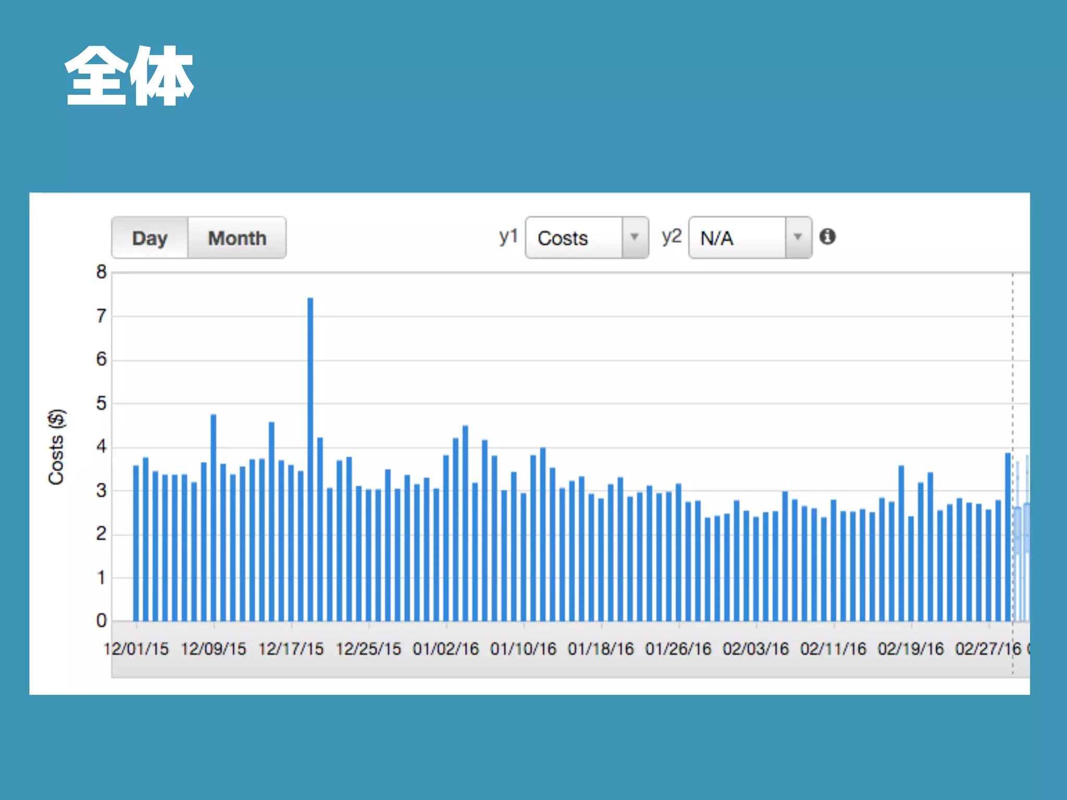This screenshot has height=800, width=1067.
Task: Click the light forecast bar after the dashed line
Action: [1019, 531]
